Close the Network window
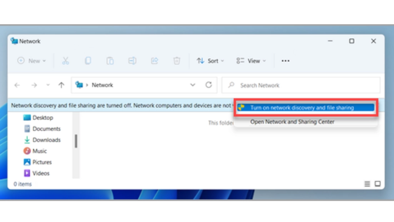Viewport: 394px width, 222px height. click(373, 41)
